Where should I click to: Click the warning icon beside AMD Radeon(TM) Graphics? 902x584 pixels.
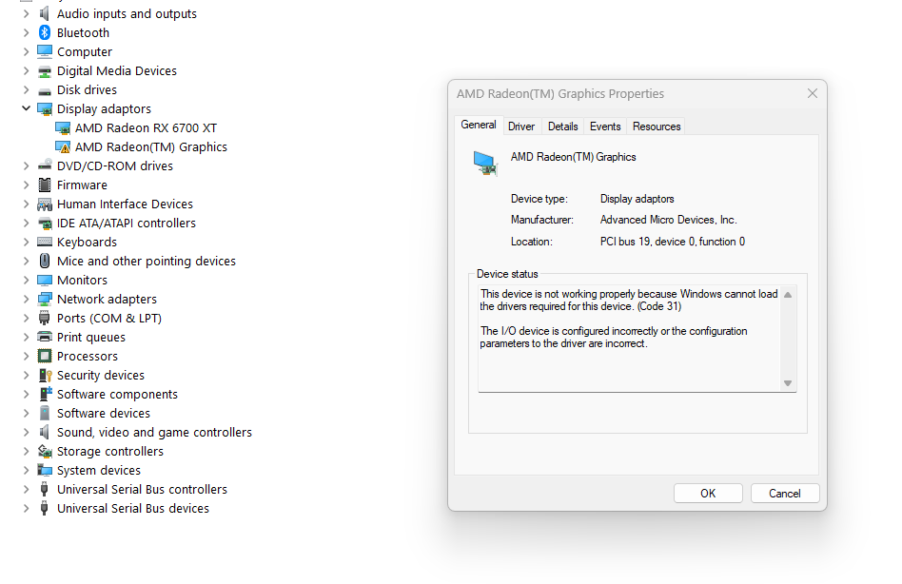[x=63, y=147]
